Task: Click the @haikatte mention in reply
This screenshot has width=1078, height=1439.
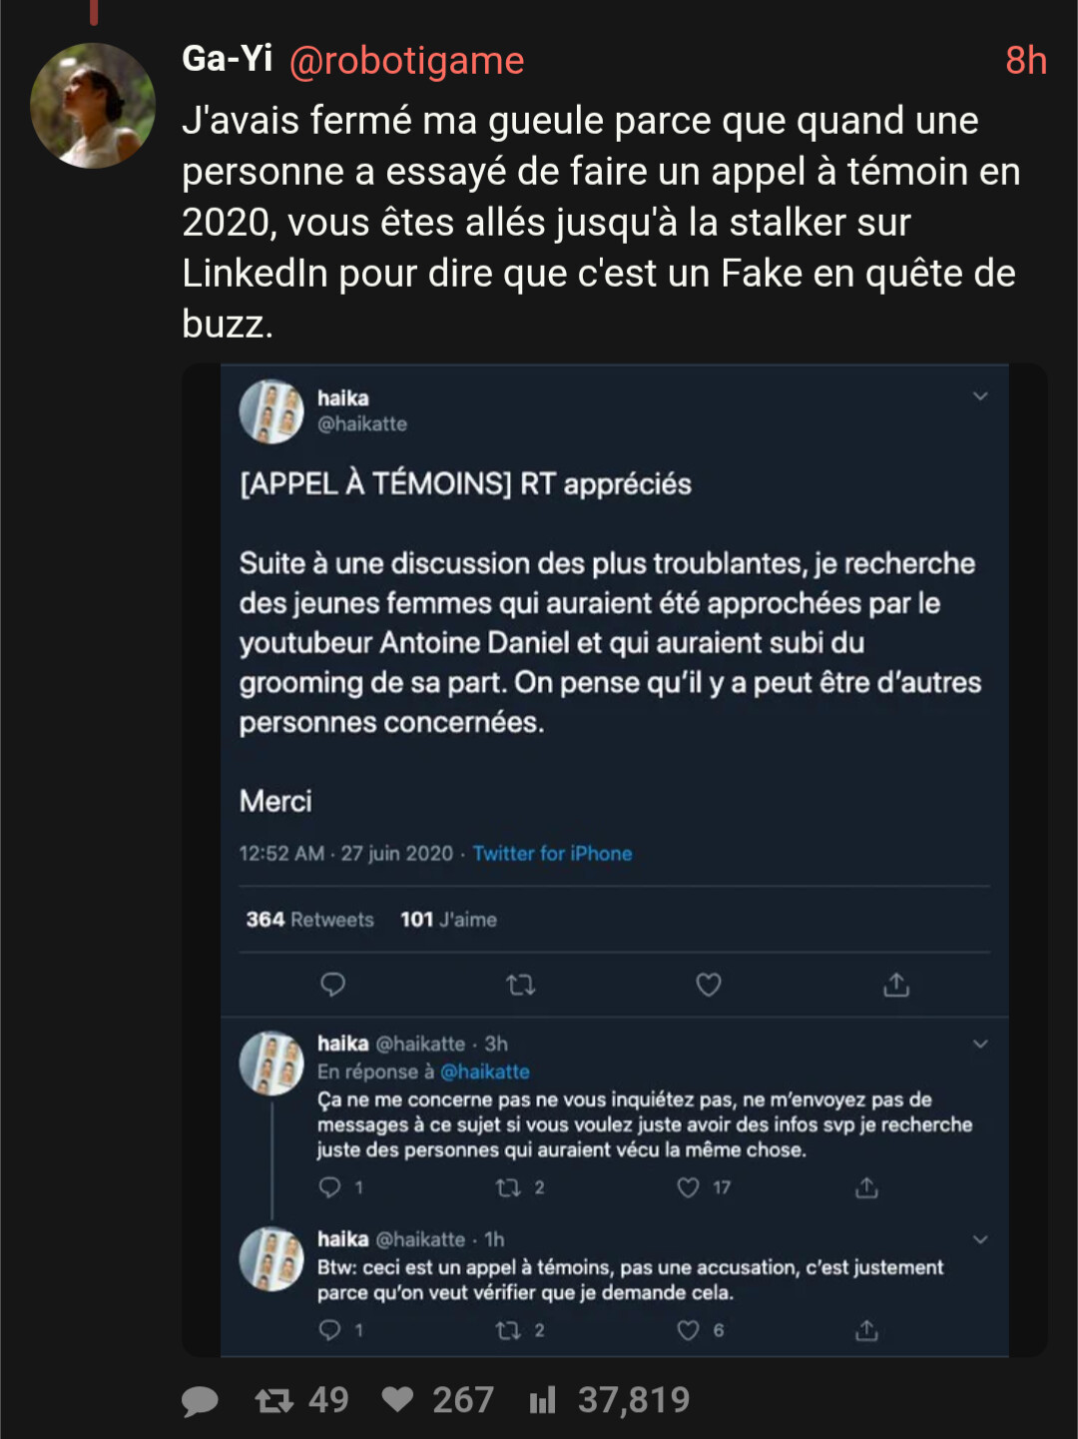Action: pyautogui.click(x=485, y=1072)
